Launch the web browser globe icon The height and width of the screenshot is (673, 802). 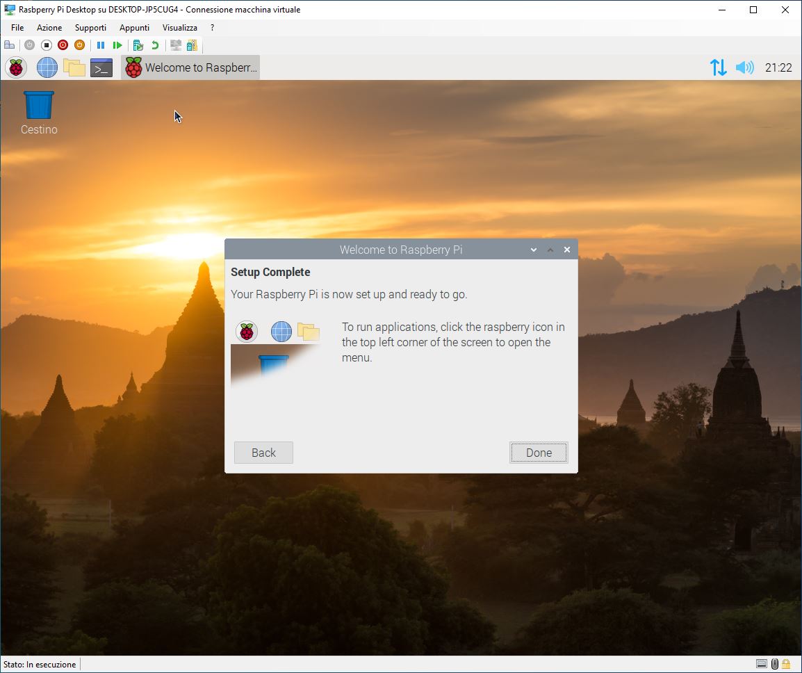47,67
